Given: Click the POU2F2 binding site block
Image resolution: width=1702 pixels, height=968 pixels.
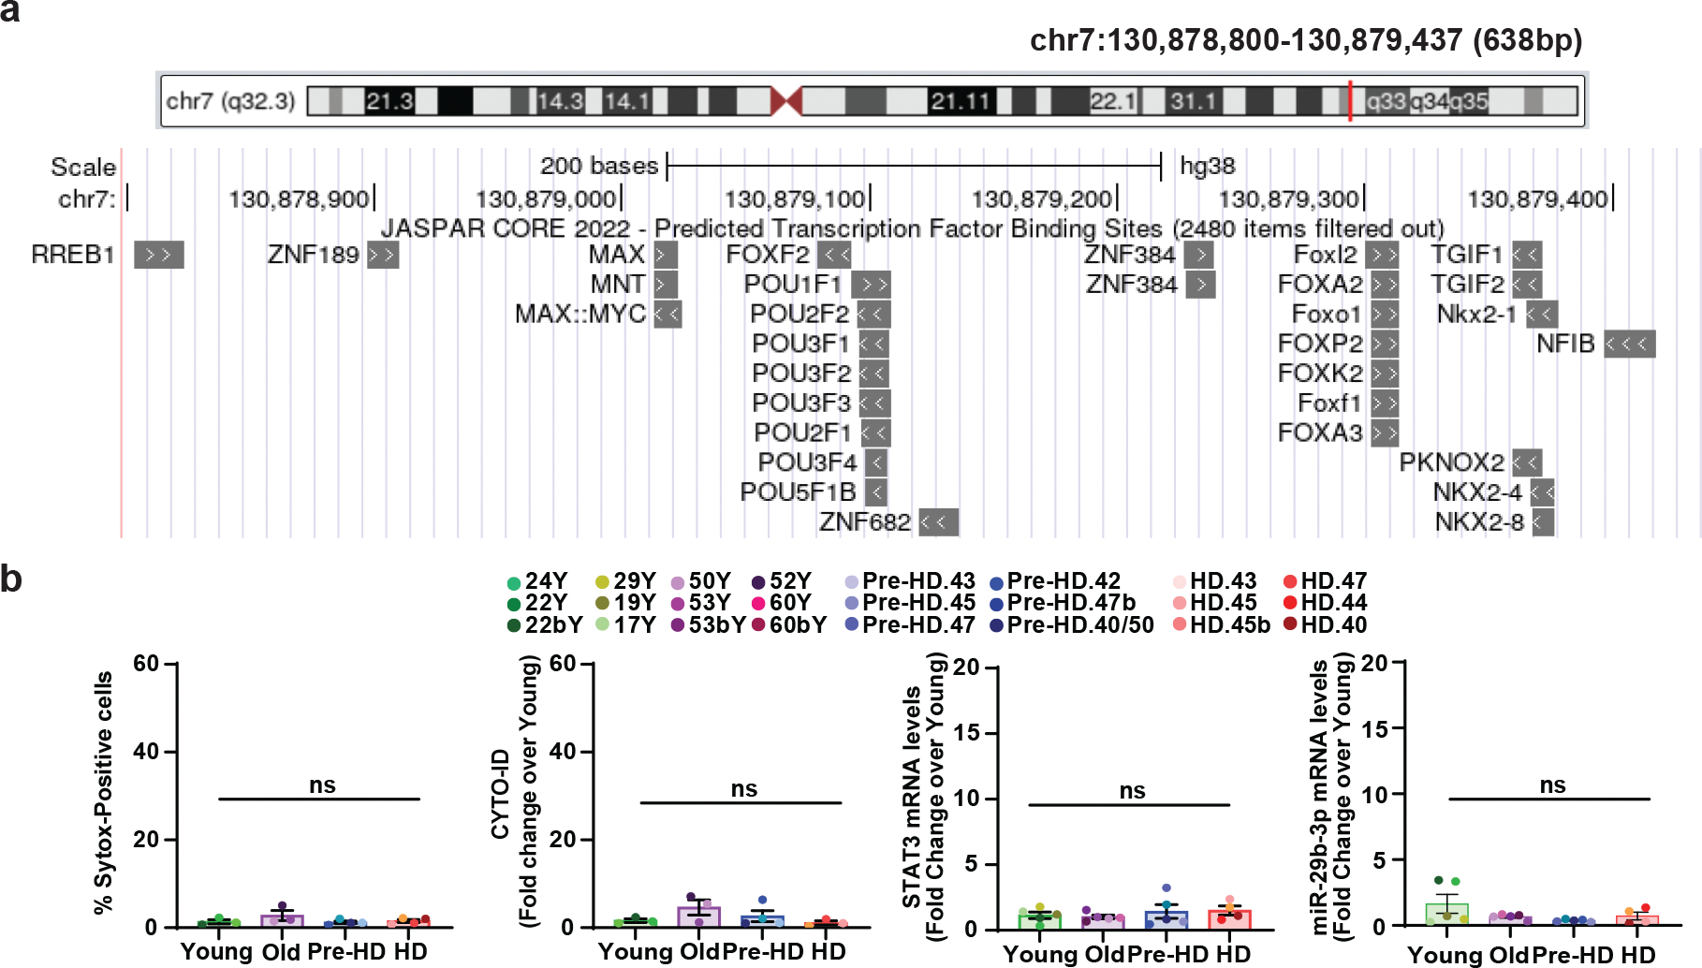Looking at the screenshot, I should click(x=873, y=314).
